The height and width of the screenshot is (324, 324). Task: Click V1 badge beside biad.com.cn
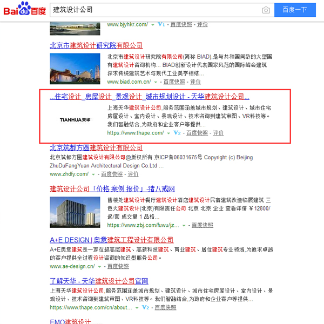[160, 24]
